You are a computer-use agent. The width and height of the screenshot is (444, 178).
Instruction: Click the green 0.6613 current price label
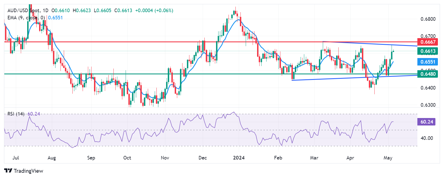tap(427, 51)
